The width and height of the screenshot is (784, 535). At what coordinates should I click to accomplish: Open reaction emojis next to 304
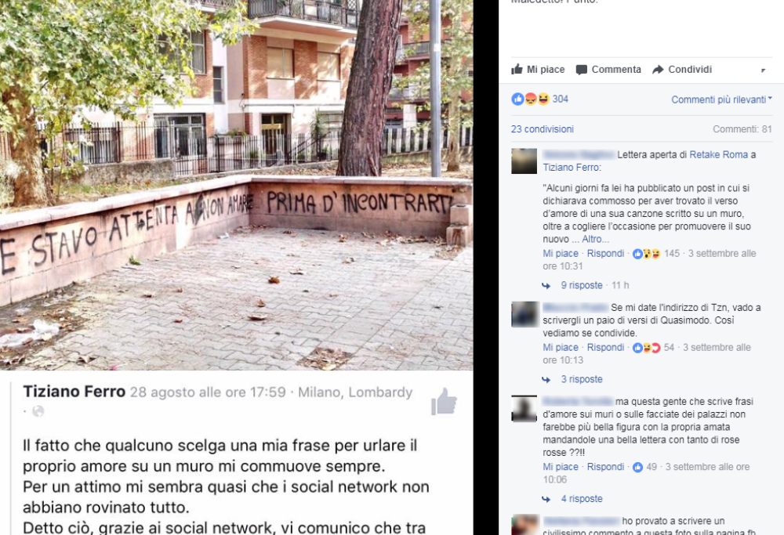coord(530,99)
